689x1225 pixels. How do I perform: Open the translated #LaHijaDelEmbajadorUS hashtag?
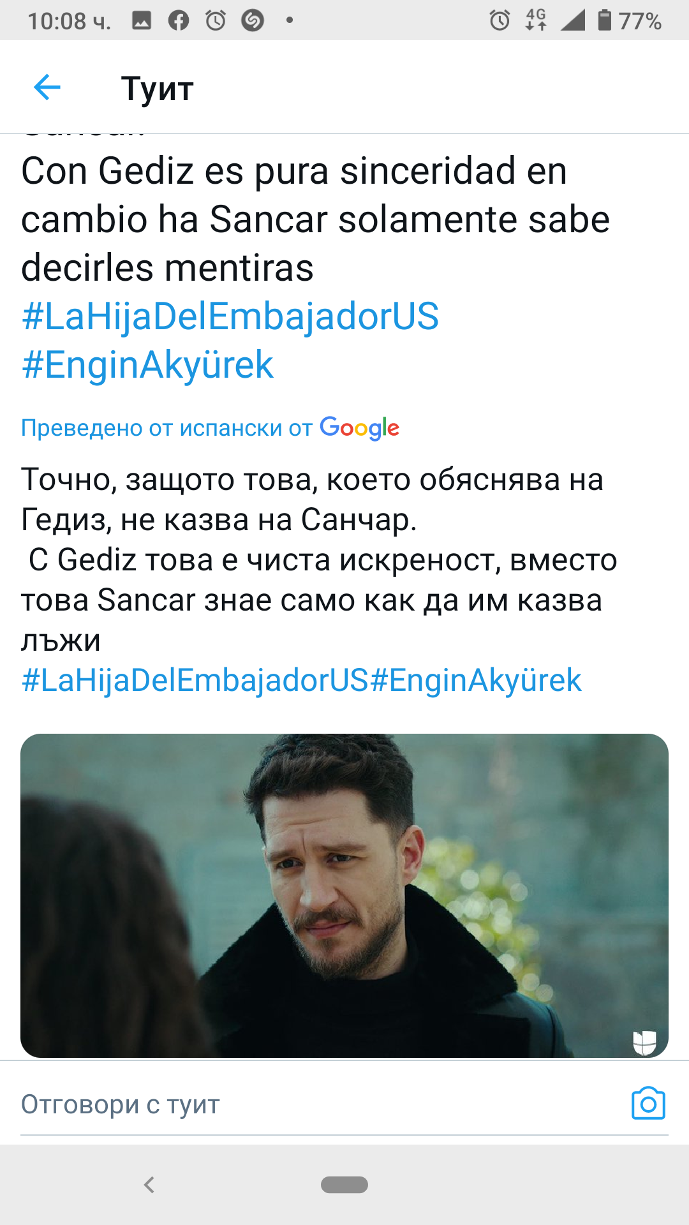click(195, 679)
